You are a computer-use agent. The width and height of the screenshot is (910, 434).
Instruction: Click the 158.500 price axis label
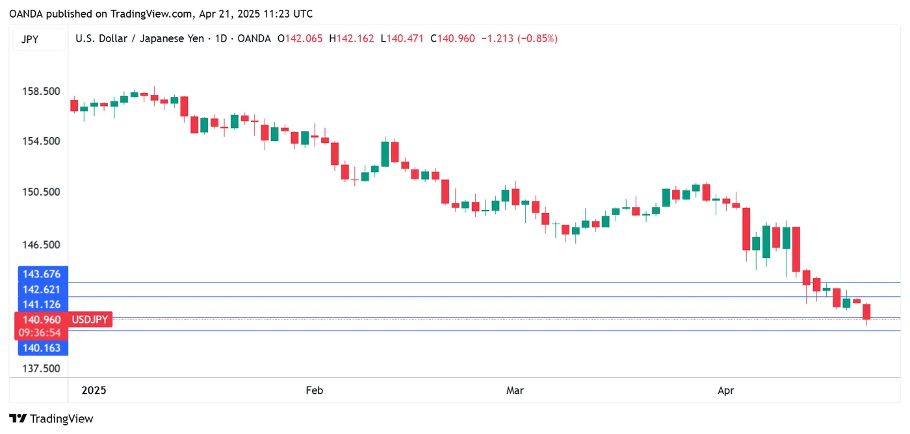(42, 92)
